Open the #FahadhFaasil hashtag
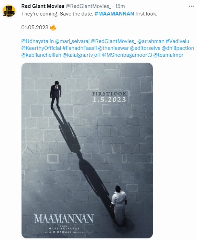This screenshot has width=197, height=240. point(79,48)
